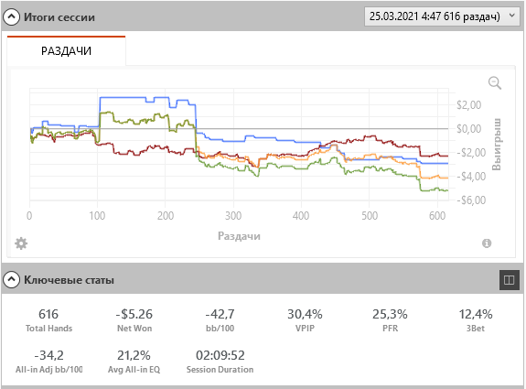Click the PFR 25,3% stat

(390, 319)
